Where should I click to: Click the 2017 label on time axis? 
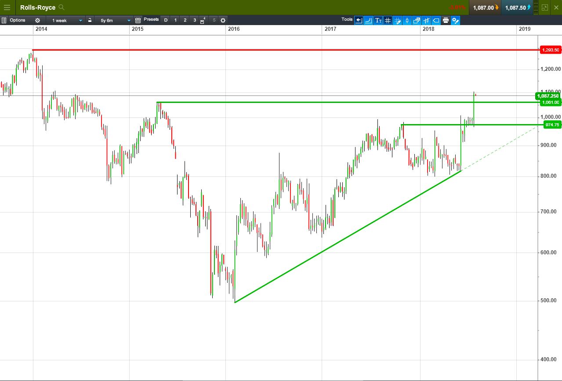point(330,29)
